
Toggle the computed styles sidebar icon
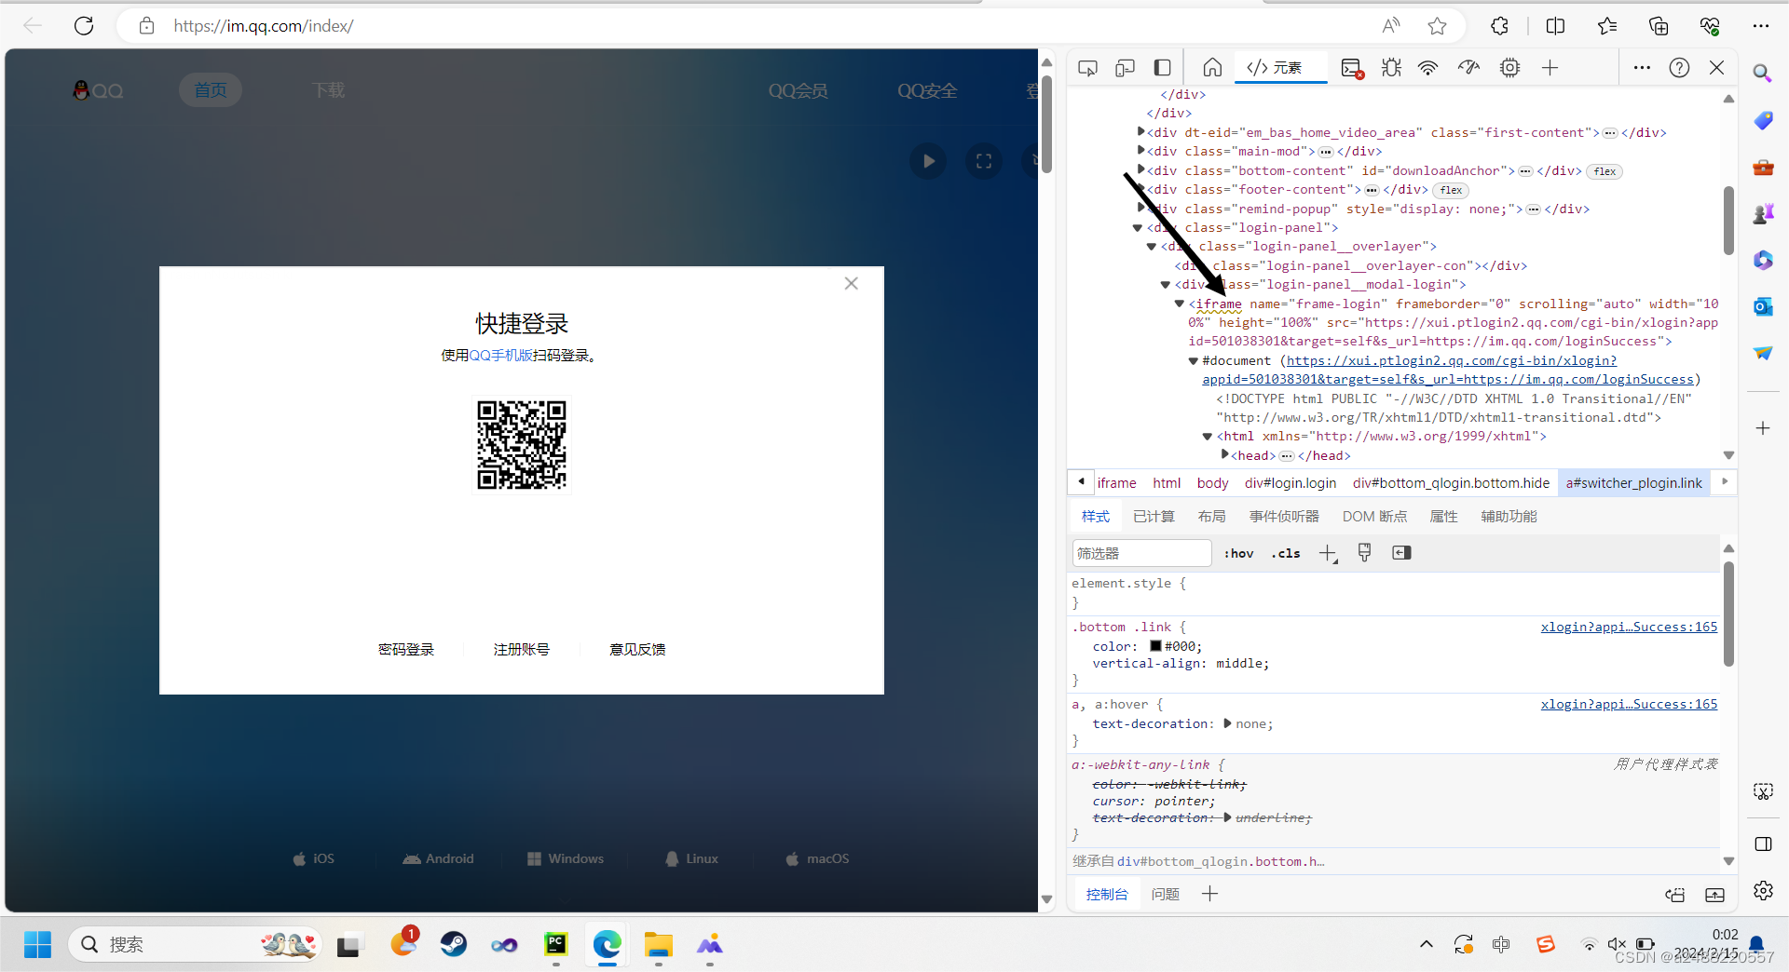pyautogui.click(x=1401, y=553)
